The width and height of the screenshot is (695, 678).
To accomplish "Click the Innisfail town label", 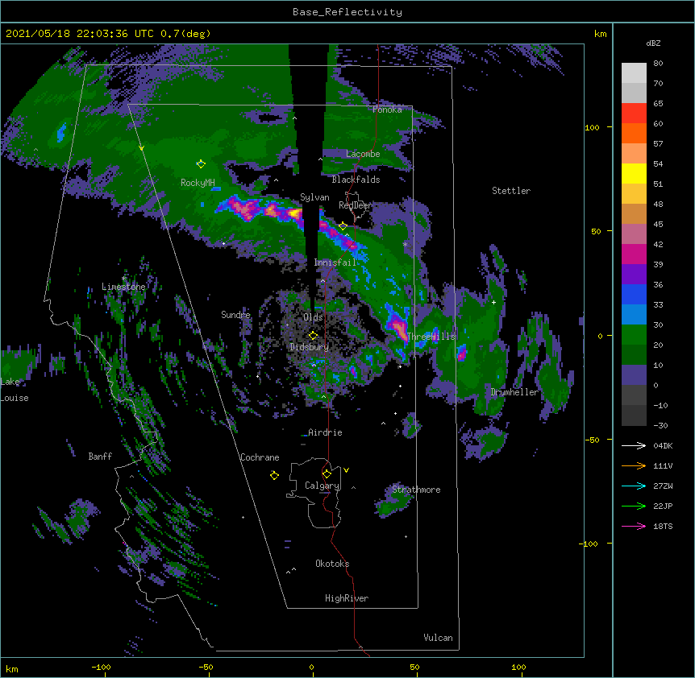I will (x=335, y=263).
